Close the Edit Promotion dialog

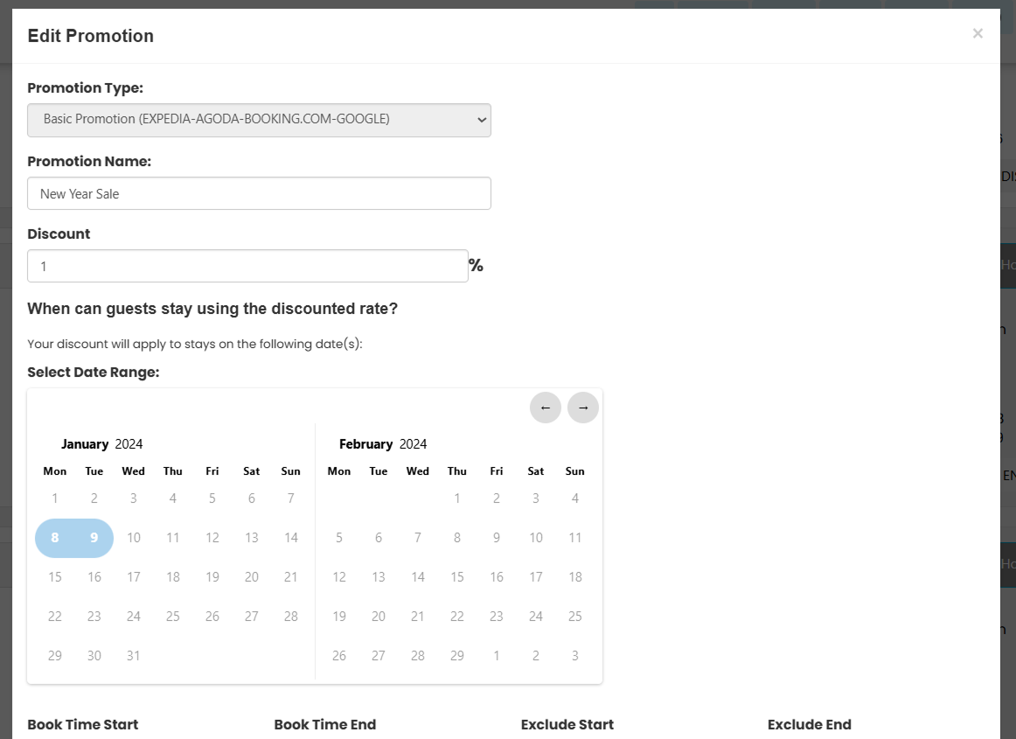pos(978,33)
